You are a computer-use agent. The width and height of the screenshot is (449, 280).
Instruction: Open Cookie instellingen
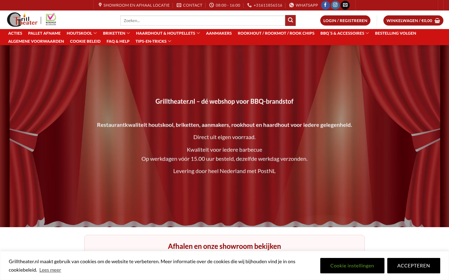352,266
